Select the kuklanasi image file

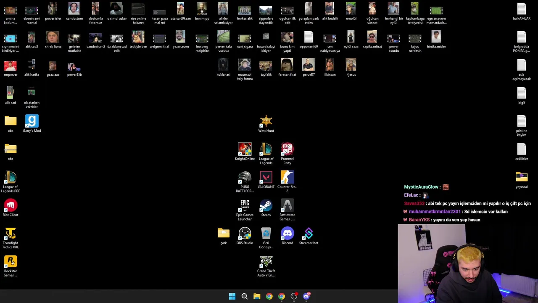coord(223,68)
